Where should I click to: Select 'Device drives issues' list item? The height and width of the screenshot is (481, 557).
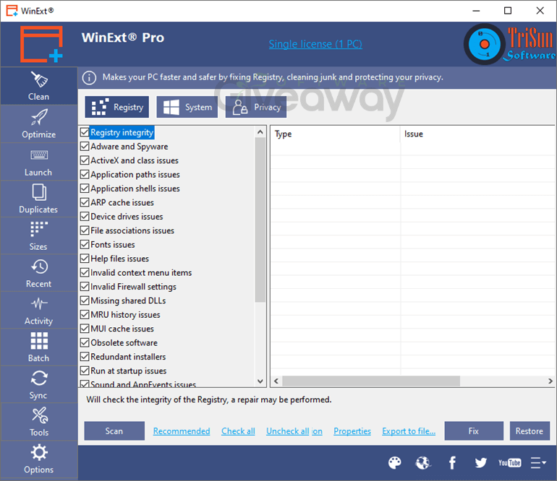[x=127, y=217]
